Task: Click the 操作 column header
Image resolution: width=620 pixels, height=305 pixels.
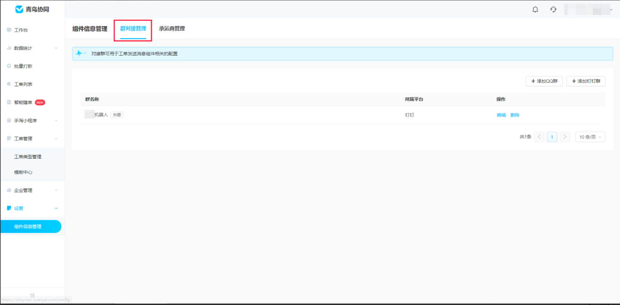Action: [501, 99]
